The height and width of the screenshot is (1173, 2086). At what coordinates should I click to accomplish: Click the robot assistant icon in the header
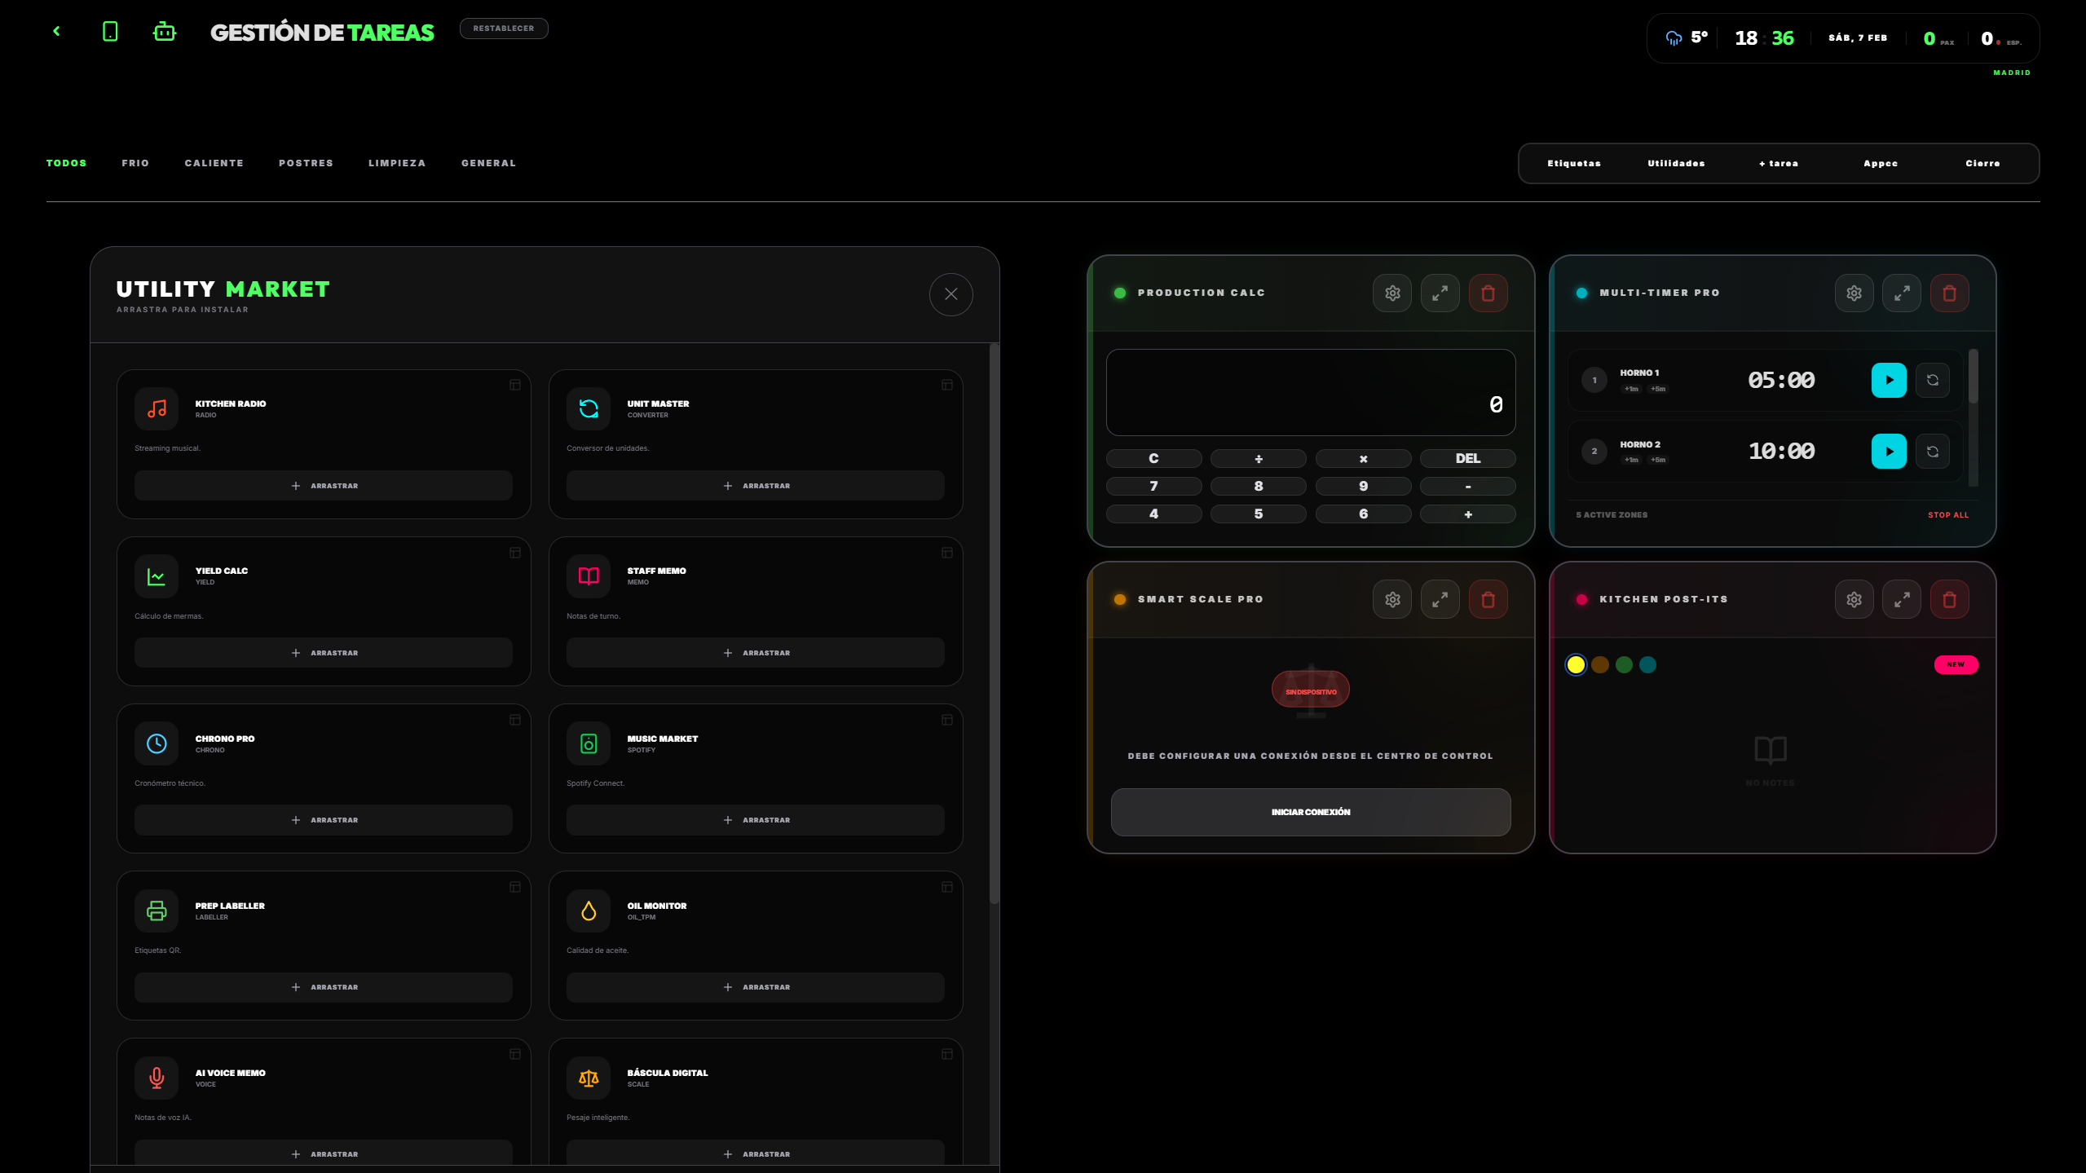(165, 32)
